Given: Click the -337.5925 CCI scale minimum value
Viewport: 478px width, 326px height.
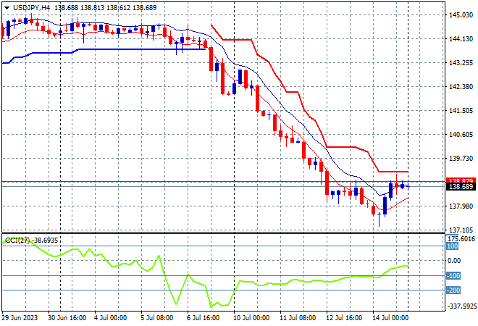Looking at the screenshot, I should 461,306.
